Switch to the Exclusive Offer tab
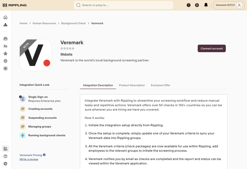The height and width of the screenshot is (169, 247). tap(160, 85)
